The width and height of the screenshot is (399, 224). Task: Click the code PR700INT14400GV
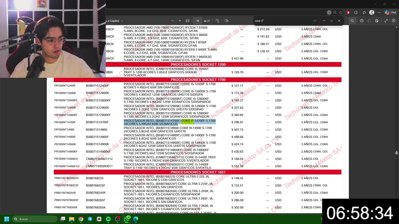click(x=66, y=159)
